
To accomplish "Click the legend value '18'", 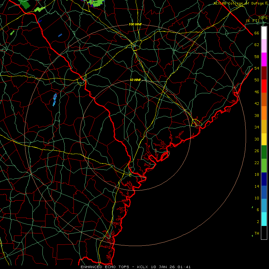I will [257, 175].
